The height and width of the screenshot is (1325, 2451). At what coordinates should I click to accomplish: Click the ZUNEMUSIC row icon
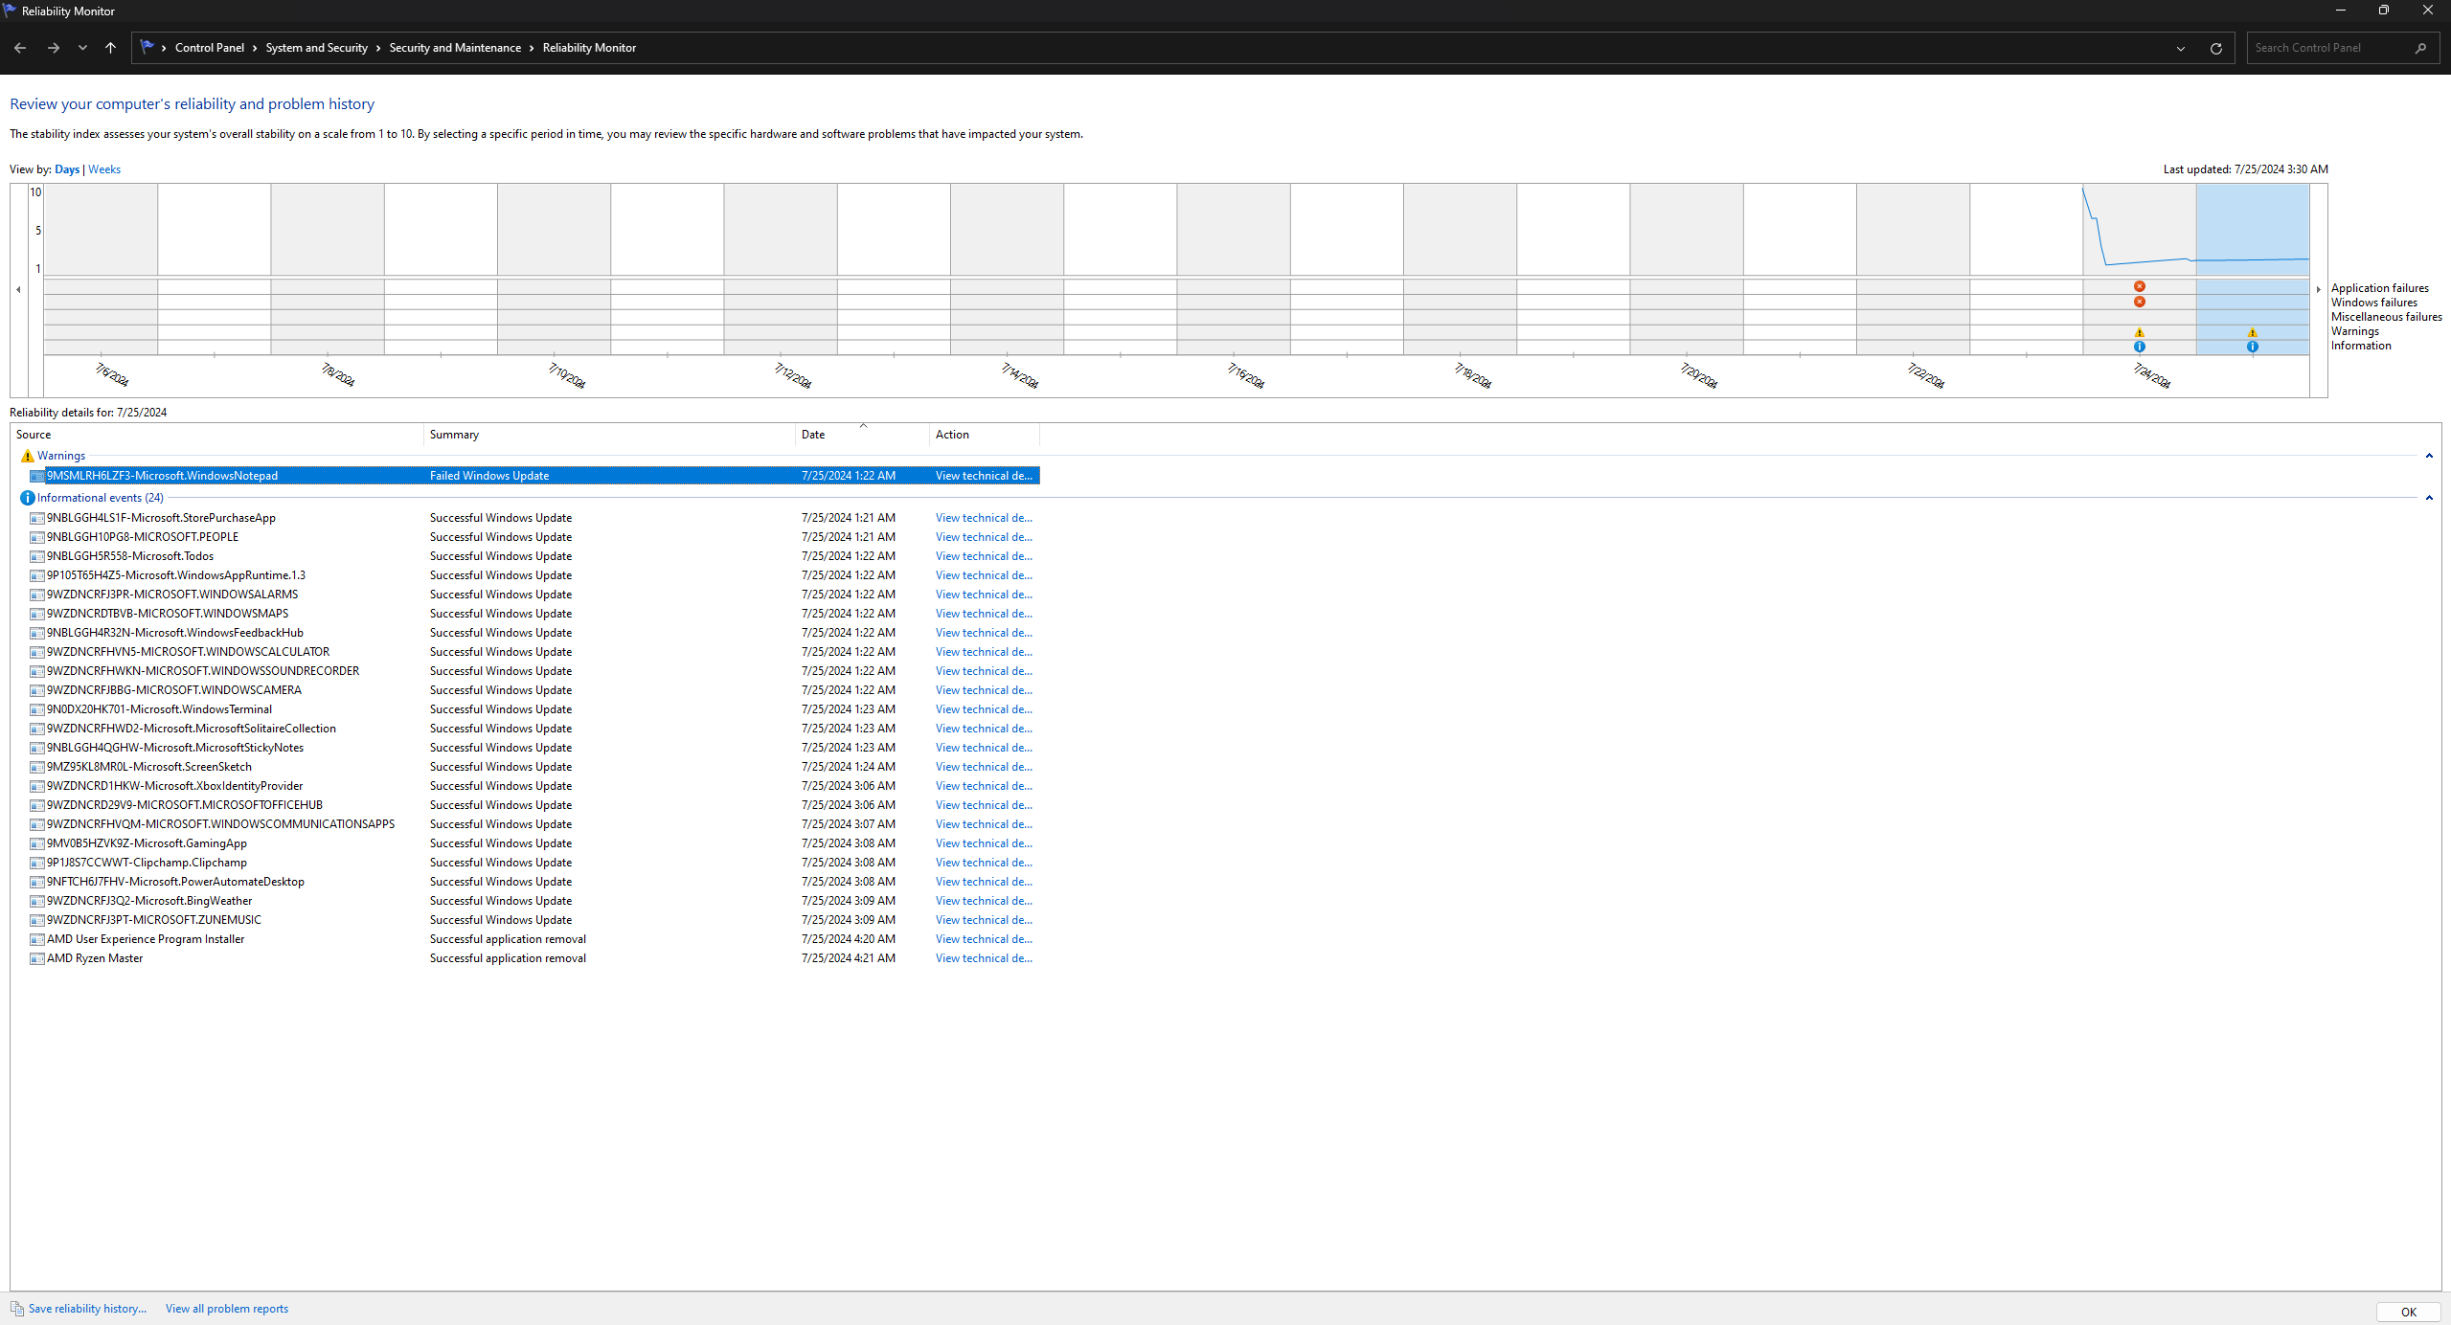click(37, 920)
